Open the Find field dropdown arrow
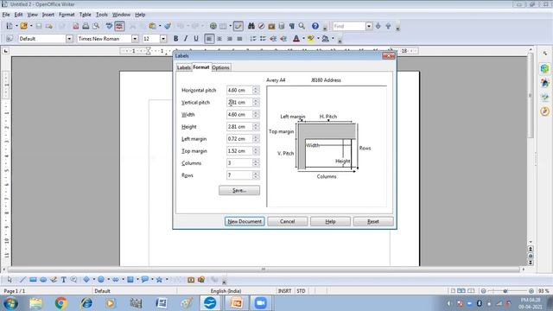553x311 pixels. 369,26
